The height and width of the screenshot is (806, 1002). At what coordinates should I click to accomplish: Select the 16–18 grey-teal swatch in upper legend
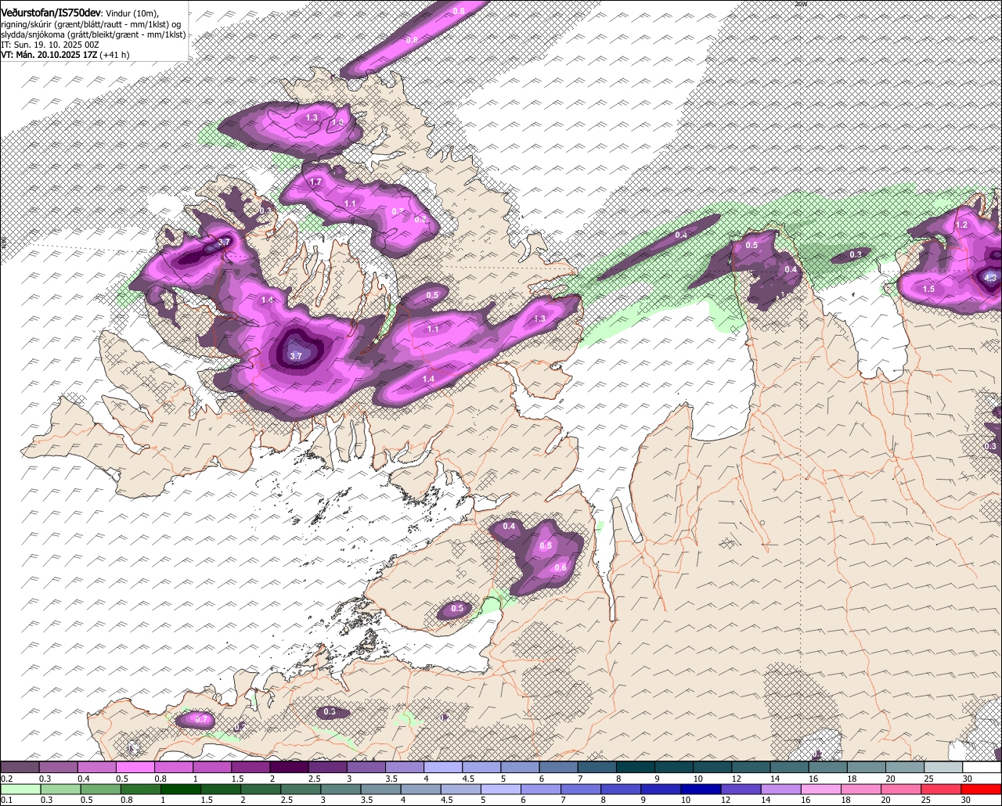tap(828, 768)
